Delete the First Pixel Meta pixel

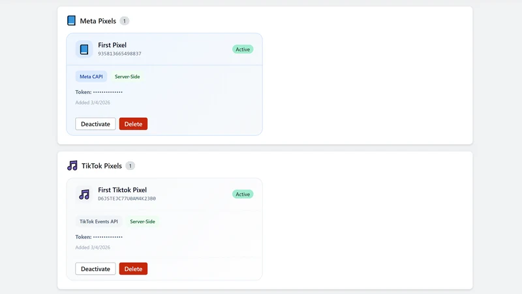(x=133, y=124)
